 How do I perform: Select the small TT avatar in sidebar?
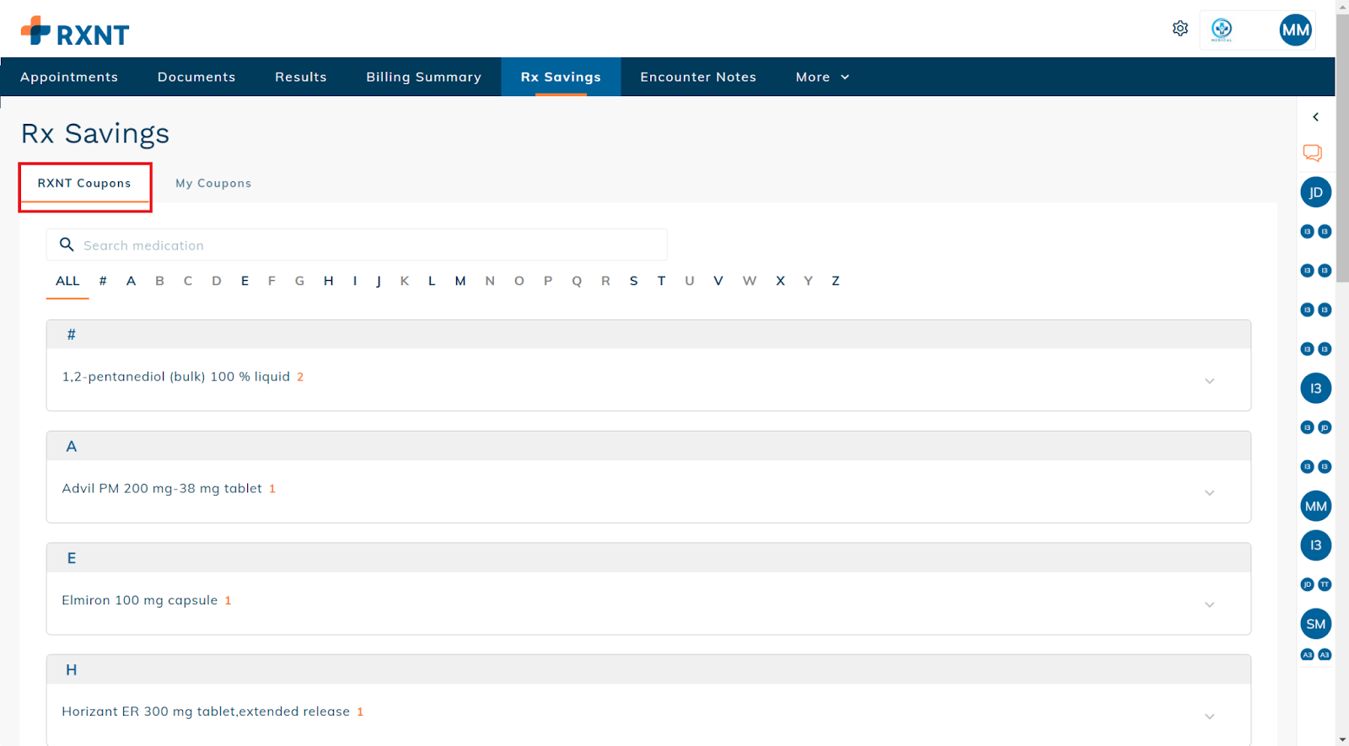click(1325, 584)
